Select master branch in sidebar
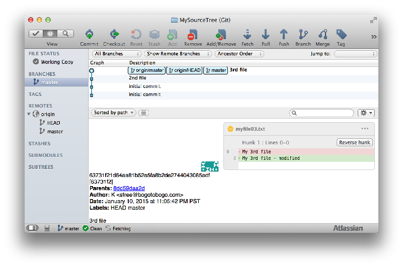This screenshot has width=403, height=267. pyautogui.click(x=56, y=82)
